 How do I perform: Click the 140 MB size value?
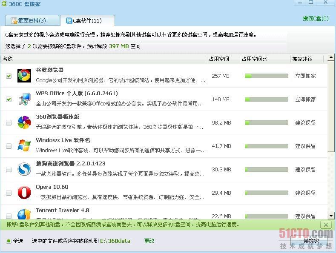221,99
